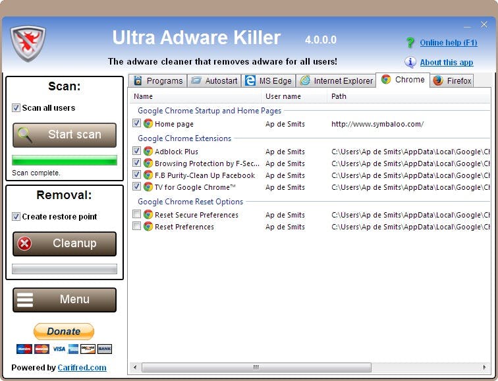Uncheck the Home page entry checkbox
498x381 pixels.
tap(136, 123)
